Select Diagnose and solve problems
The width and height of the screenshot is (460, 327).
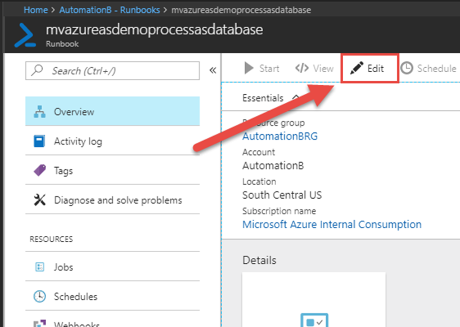tap(118, 200)
